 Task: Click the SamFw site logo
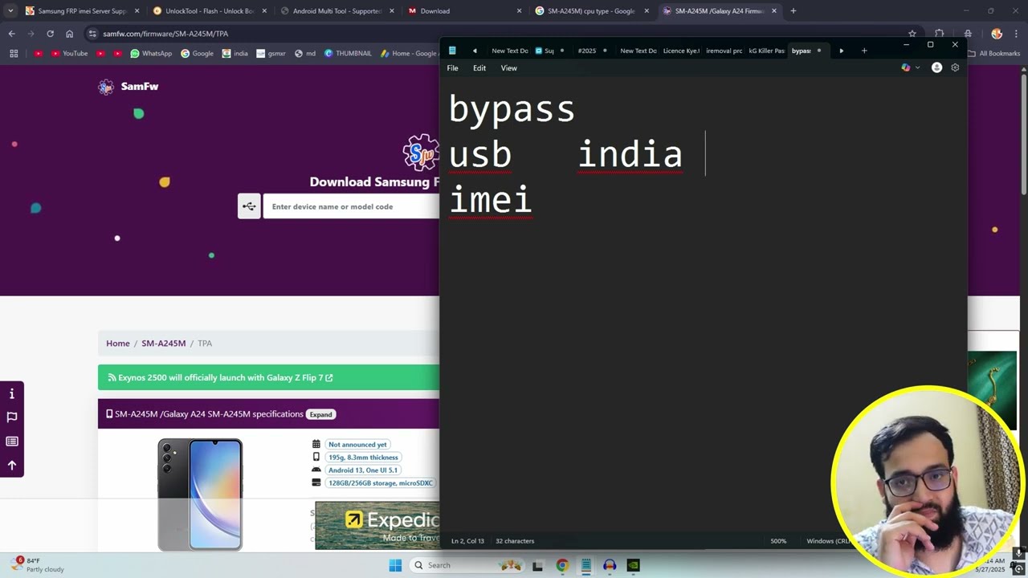point(128,87)
